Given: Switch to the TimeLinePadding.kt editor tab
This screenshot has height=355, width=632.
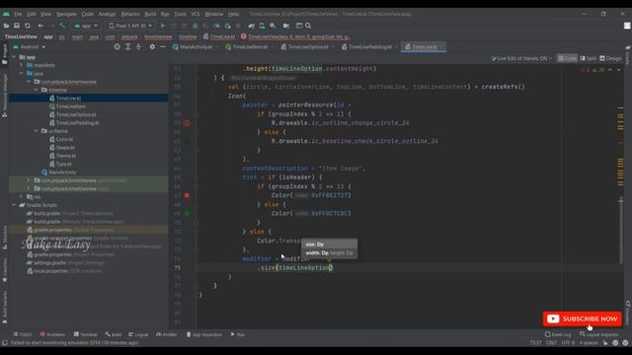Looking at the screenshot, I should tap(369, 46).
